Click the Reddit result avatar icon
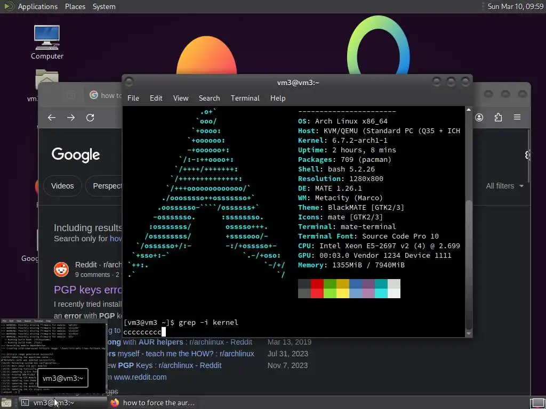 [x=61, y=269]
